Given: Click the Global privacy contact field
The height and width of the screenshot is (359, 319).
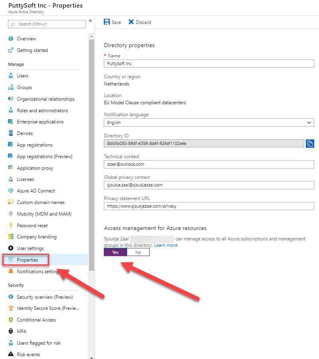Looking at the screenshot, I should (x=209, y=185).
